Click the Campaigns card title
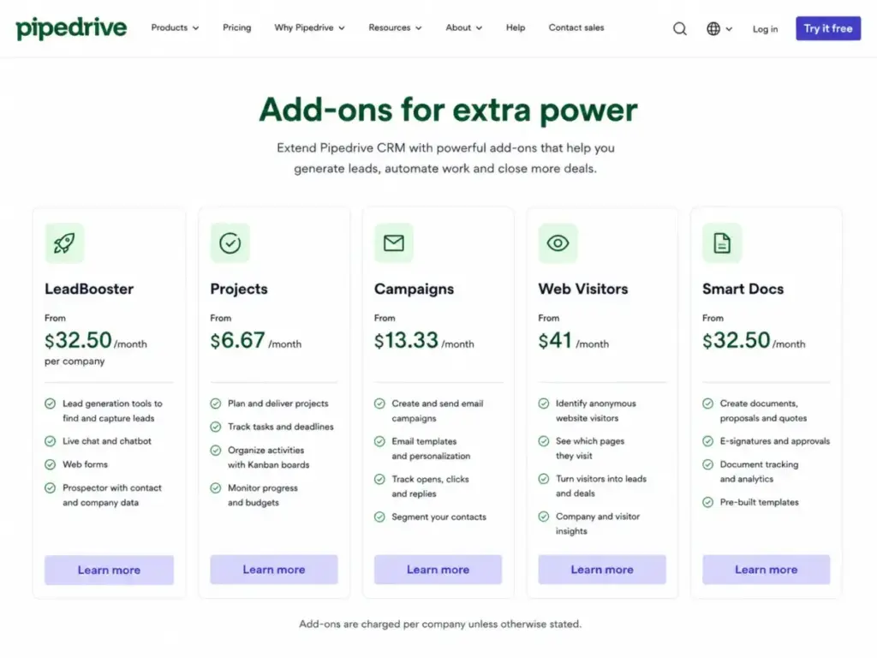 coord(414,289)
